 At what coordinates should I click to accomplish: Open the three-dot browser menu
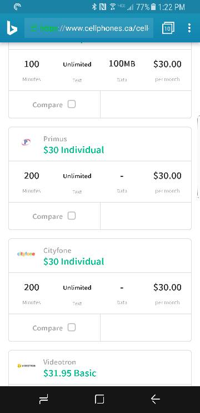189,28
